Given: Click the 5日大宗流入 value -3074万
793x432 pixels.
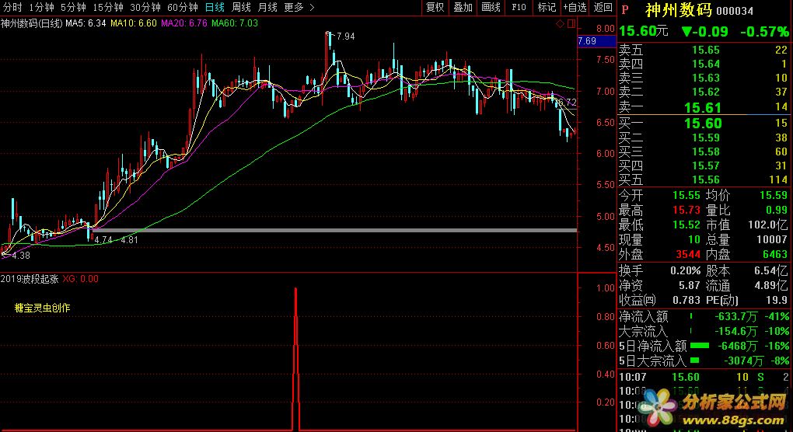Looking at the screenshot, I should point(742,361).
